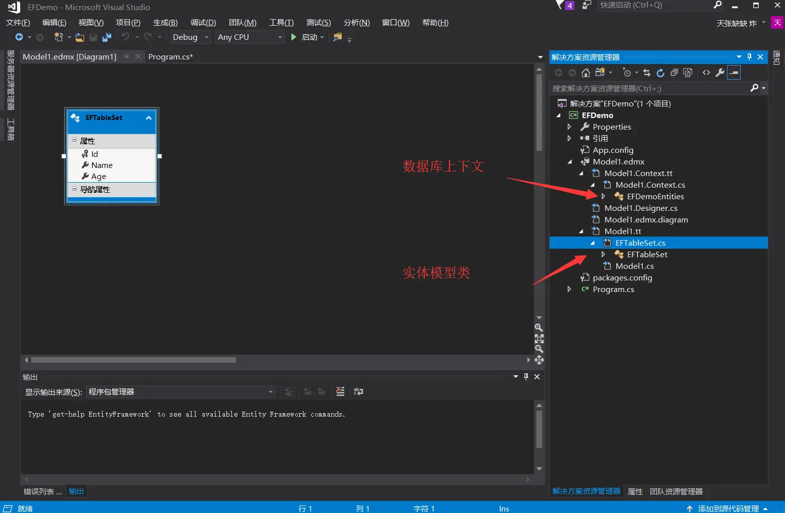Click the Find in Files icon in toolbar
785x513 pixels.
(337, 37)
